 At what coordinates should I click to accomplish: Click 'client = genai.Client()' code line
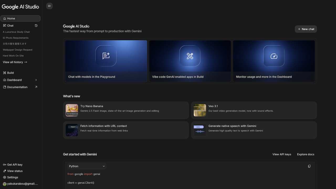pyautogui.click(x=81, y=182)
